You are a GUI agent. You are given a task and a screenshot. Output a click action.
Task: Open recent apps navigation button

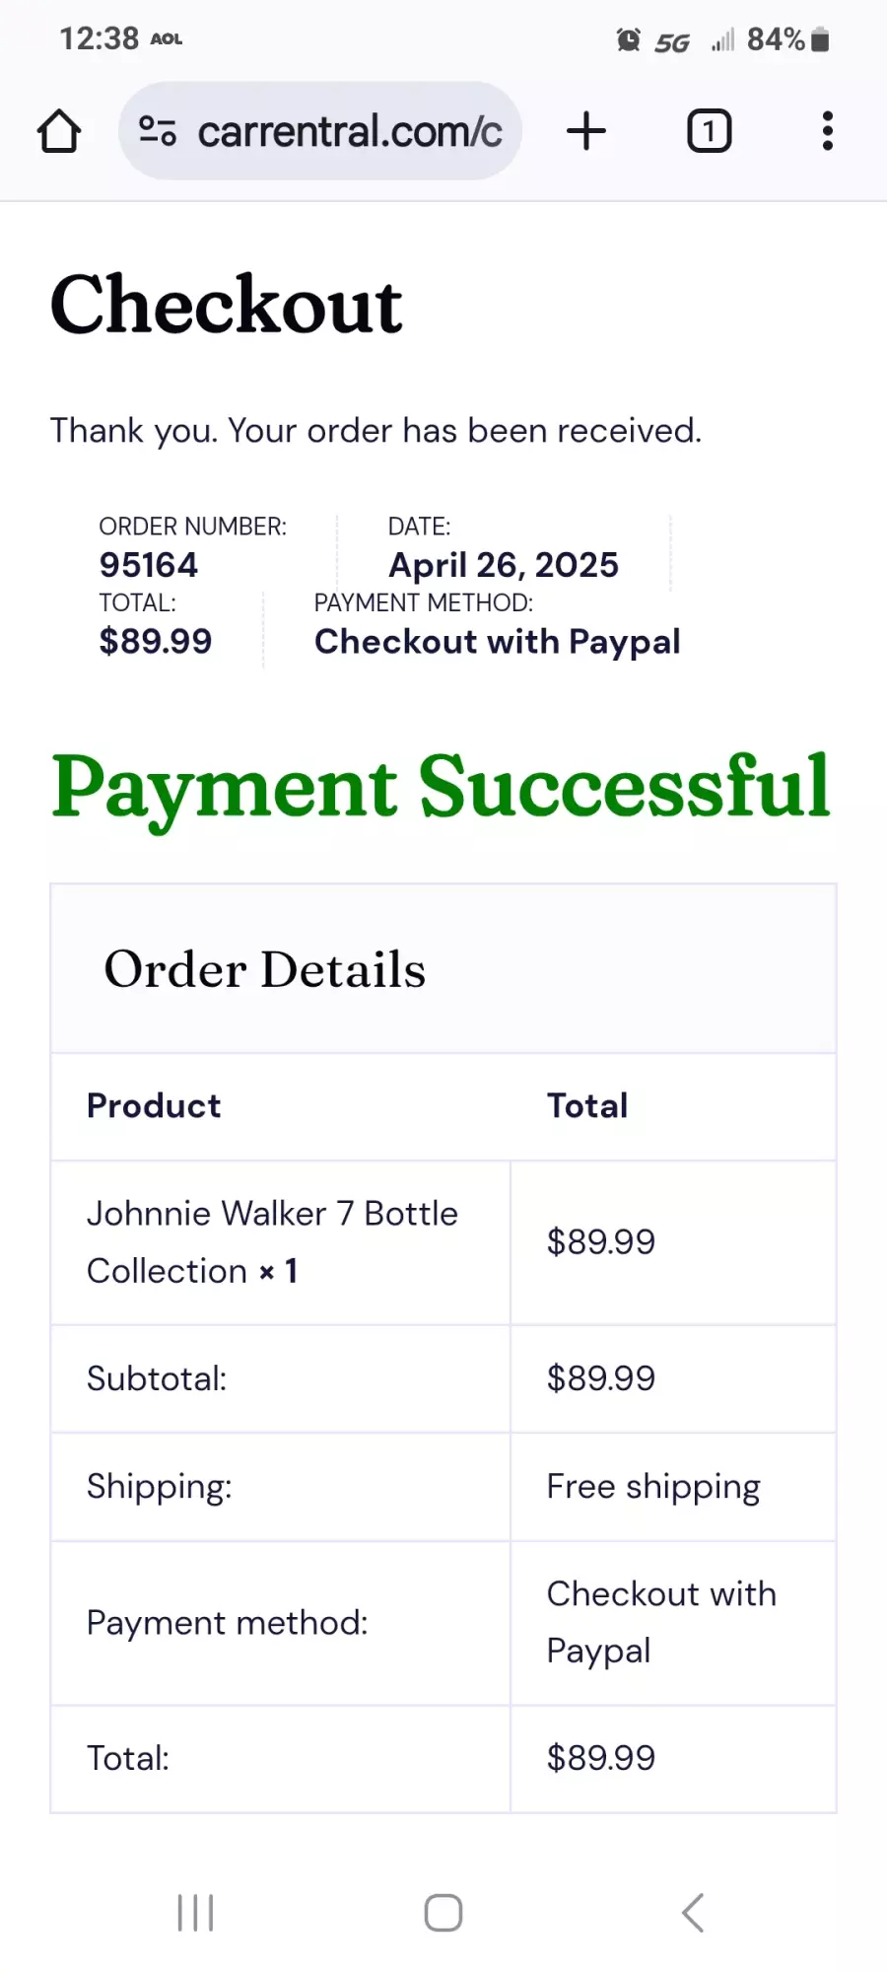click(195, 1913)
